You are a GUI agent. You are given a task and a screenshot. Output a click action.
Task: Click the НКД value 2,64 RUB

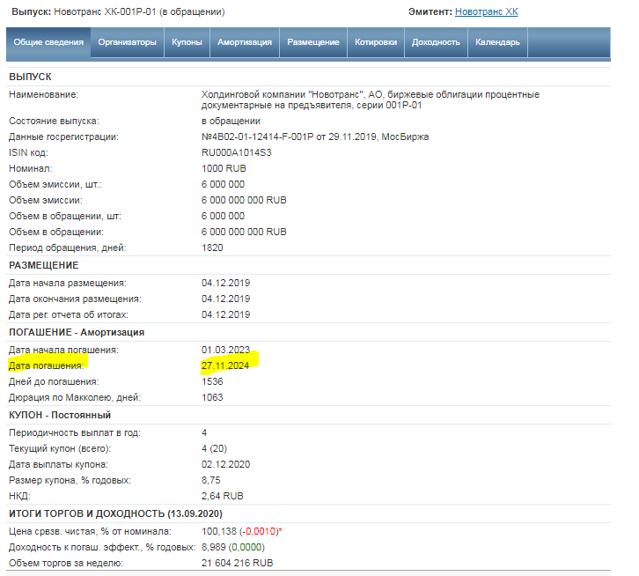point(222,496)
